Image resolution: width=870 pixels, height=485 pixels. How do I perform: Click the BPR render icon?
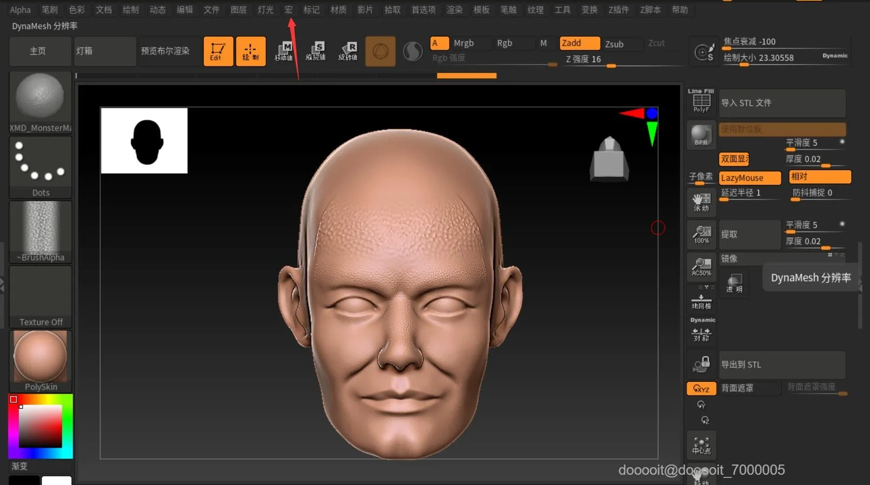701,134
